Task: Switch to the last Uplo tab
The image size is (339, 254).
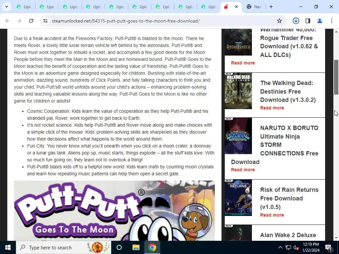Action: tap(209, 7)
